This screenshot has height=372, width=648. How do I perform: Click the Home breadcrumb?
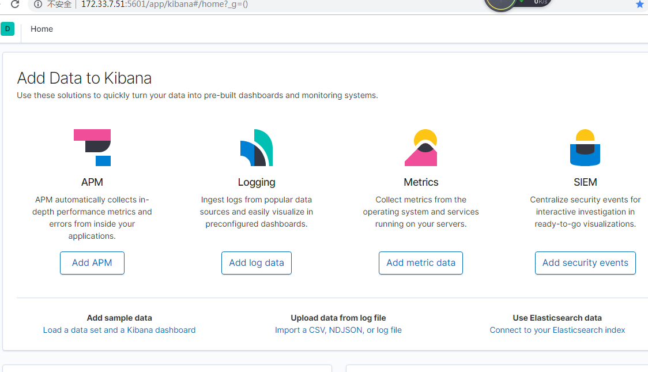coord(42,29)
